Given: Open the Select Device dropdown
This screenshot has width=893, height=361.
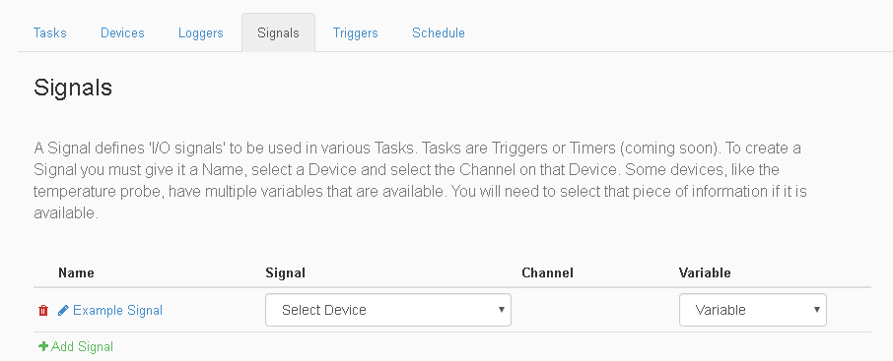Looking at the screenshot, I should [387, 310].
